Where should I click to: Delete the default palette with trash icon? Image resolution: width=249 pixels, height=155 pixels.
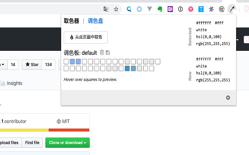(x=102, y=52)
